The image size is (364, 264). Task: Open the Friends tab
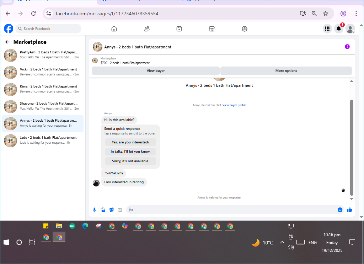(x=147, y=29)
